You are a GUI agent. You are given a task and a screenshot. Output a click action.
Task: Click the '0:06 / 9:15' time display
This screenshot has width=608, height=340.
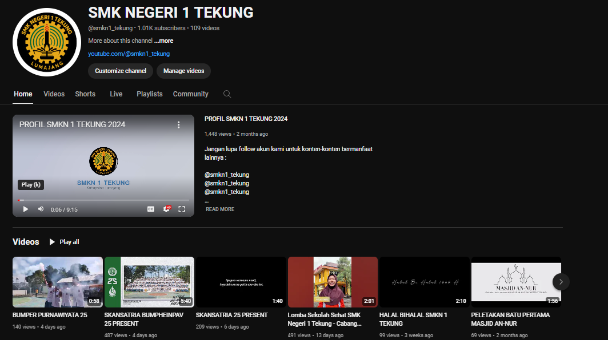[64, 209]
